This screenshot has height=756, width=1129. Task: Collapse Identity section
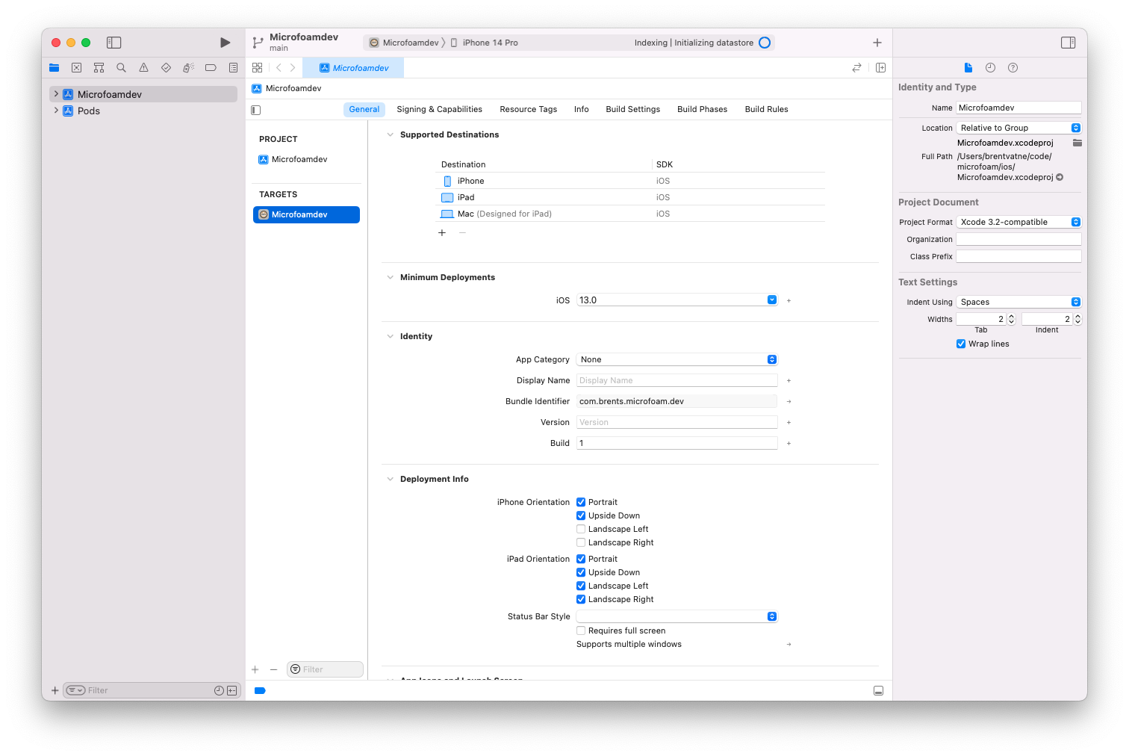coord(390,336)
